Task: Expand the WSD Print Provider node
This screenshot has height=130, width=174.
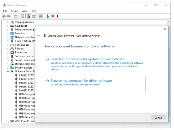Action: tap(8, 121)
